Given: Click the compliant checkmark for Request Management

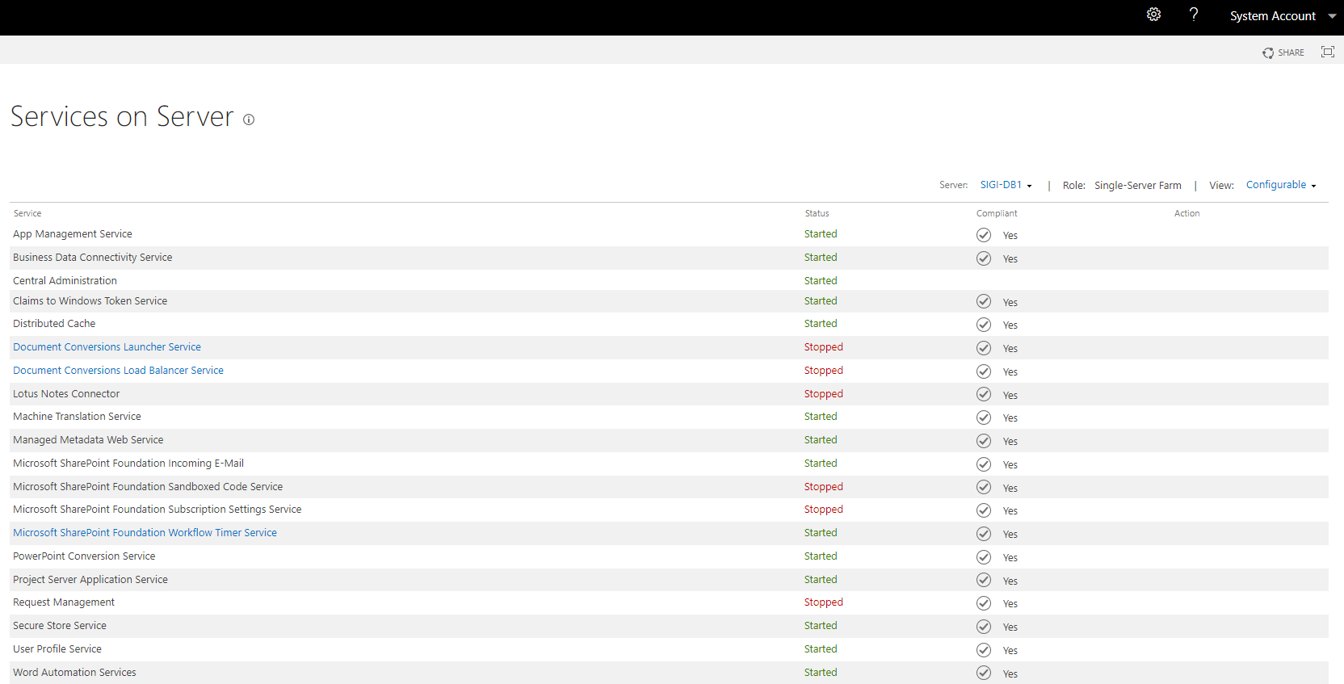Looking at the screenshot, I should [x=984, y=603].
